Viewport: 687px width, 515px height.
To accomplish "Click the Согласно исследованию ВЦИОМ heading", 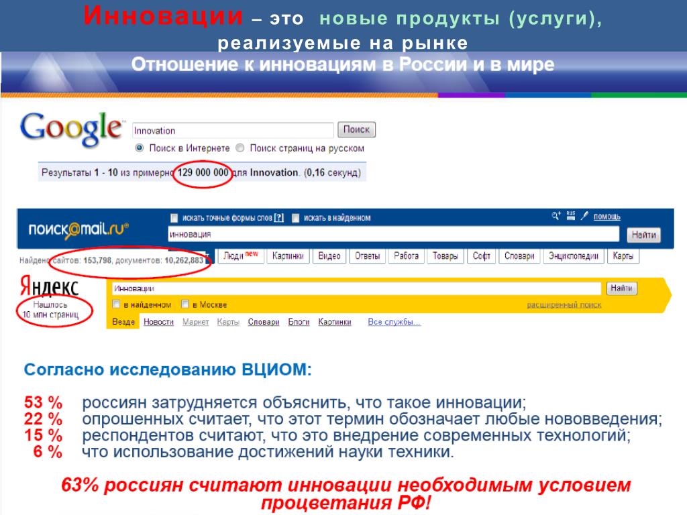I will 168,369.
